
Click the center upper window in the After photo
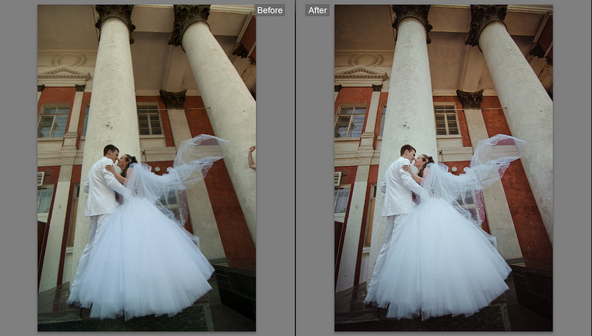pos(446,120)
